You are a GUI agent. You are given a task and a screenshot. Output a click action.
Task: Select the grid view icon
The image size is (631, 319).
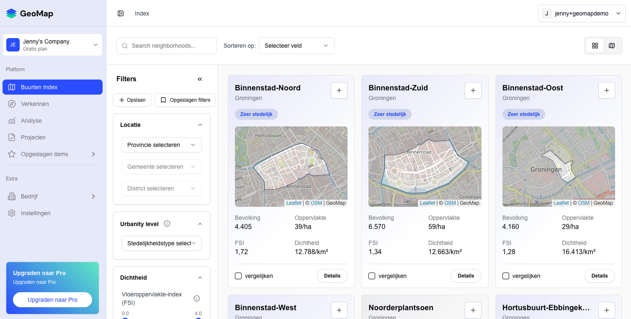[595, 45]
